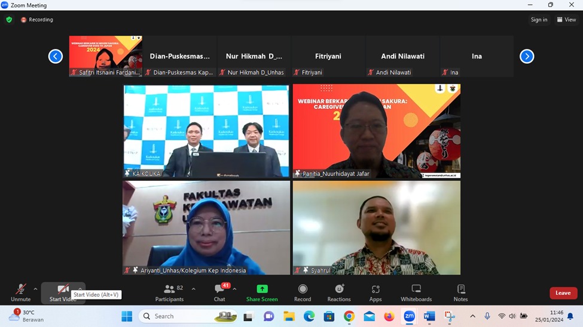Open the Reactions menu
The width and height of the screenshot is (583, 327).
(x=339, y=292)
